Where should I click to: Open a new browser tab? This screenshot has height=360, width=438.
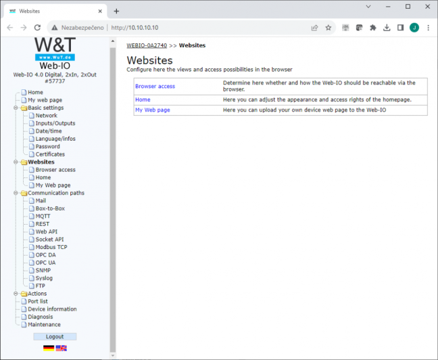(x=116, y=12)
